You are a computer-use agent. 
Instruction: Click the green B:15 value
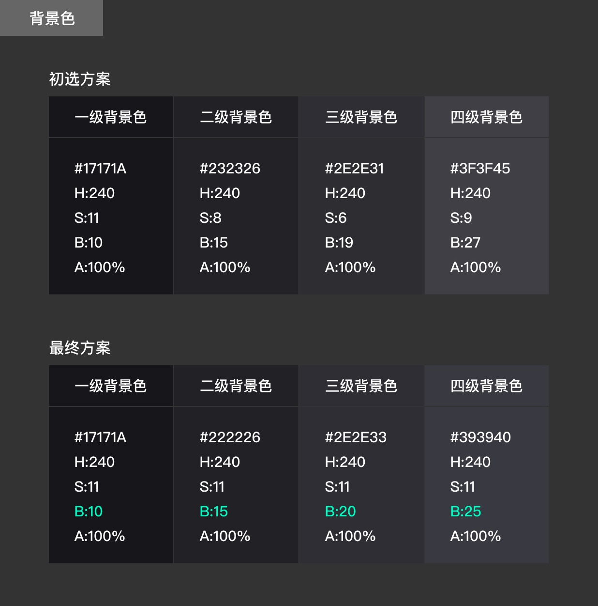click(214, 512)
